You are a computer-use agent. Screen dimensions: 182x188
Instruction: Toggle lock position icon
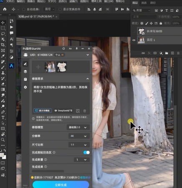151,23
